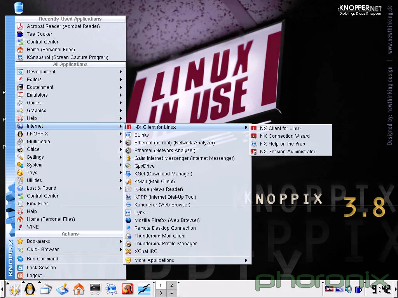Viewport: 398px width, 298px height.
Task: Click the KGet download arrow icon
Action: (128, 174)
